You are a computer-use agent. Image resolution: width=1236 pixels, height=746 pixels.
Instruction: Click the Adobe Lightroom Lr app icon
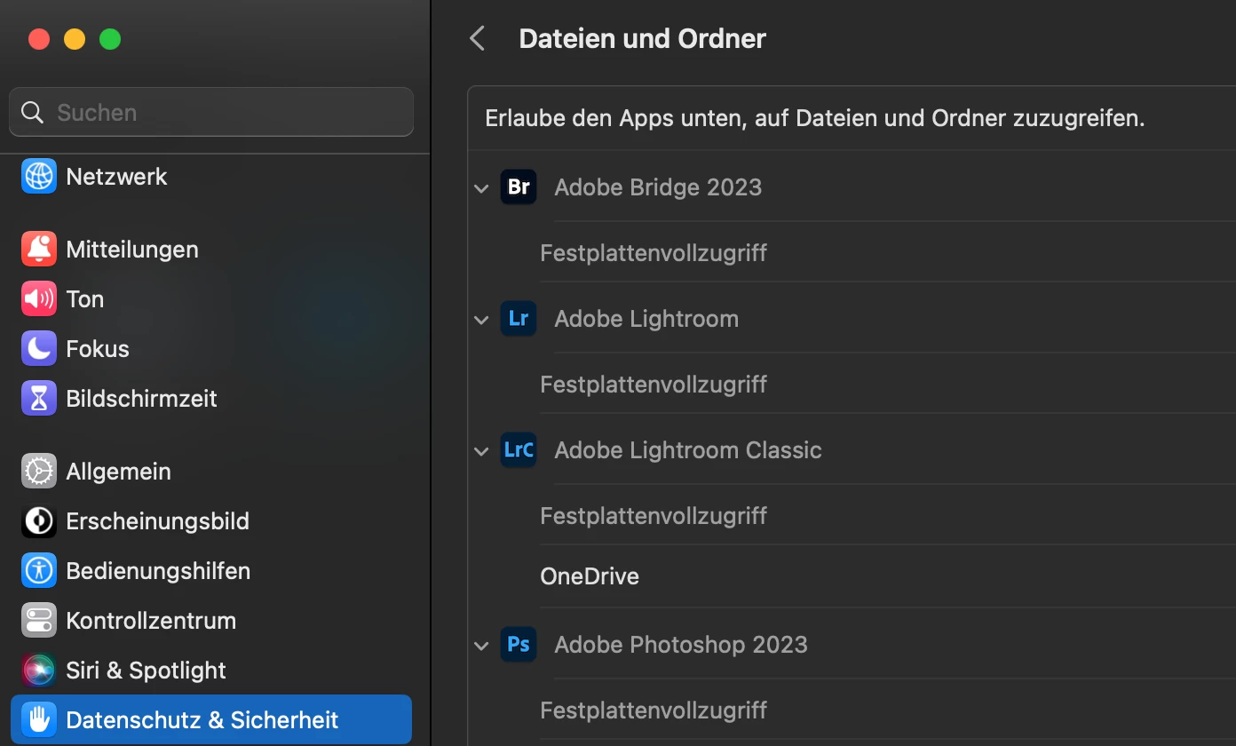pyautogui.click(x=519, y=319)
